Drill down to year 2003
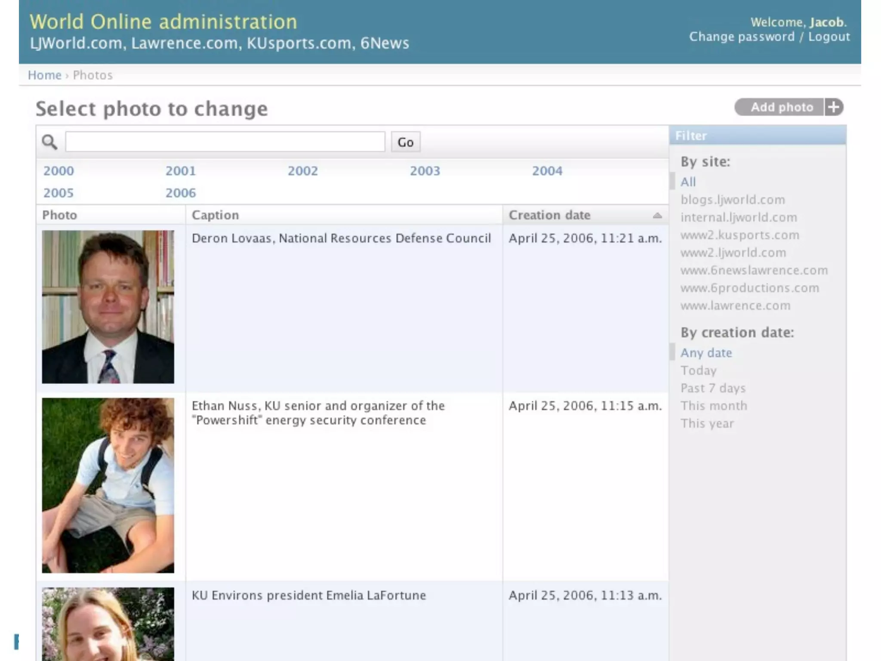 tap(425, 171)
